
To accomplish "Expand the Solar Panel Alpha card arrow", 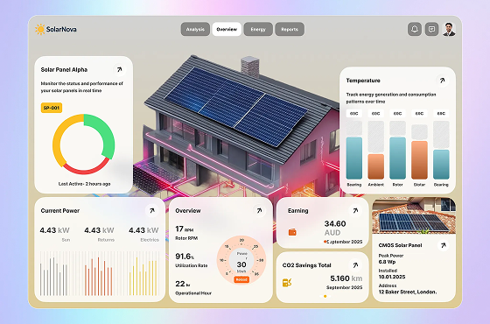I will tap(119, 69).
